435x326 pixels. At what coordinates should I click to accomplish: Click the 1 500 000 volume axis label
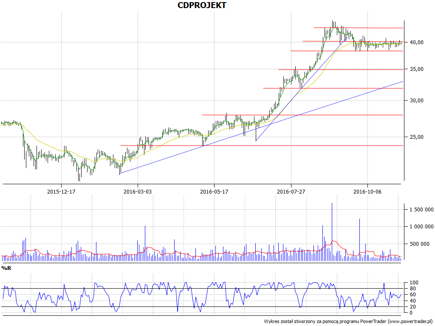(421, 210)
